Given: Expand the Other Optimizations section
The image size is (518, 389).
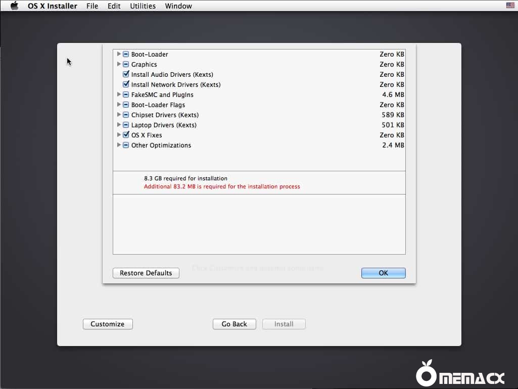Looking at the screenshot, I should coord(119,145).
